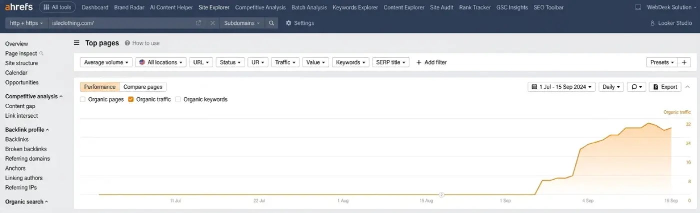The width and height of the screenshot is (700, 213).
Task: Open Content gap in sidebar
Action: tap(20, 106)
